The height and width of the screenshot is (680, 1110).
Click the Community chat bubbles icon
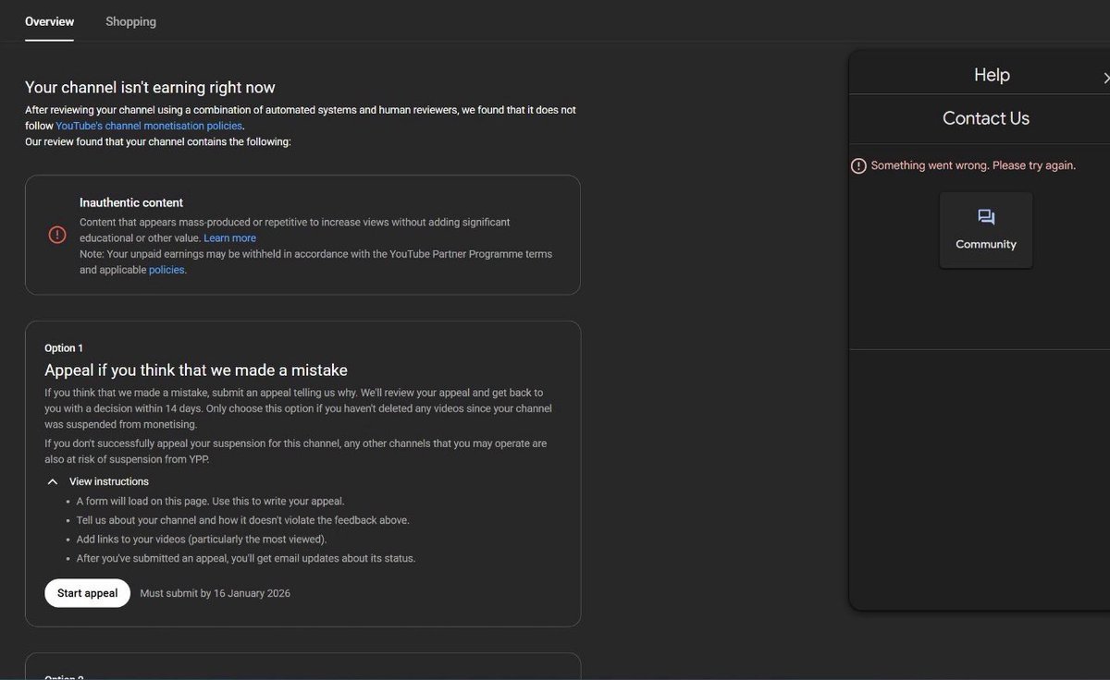(986, 217)
